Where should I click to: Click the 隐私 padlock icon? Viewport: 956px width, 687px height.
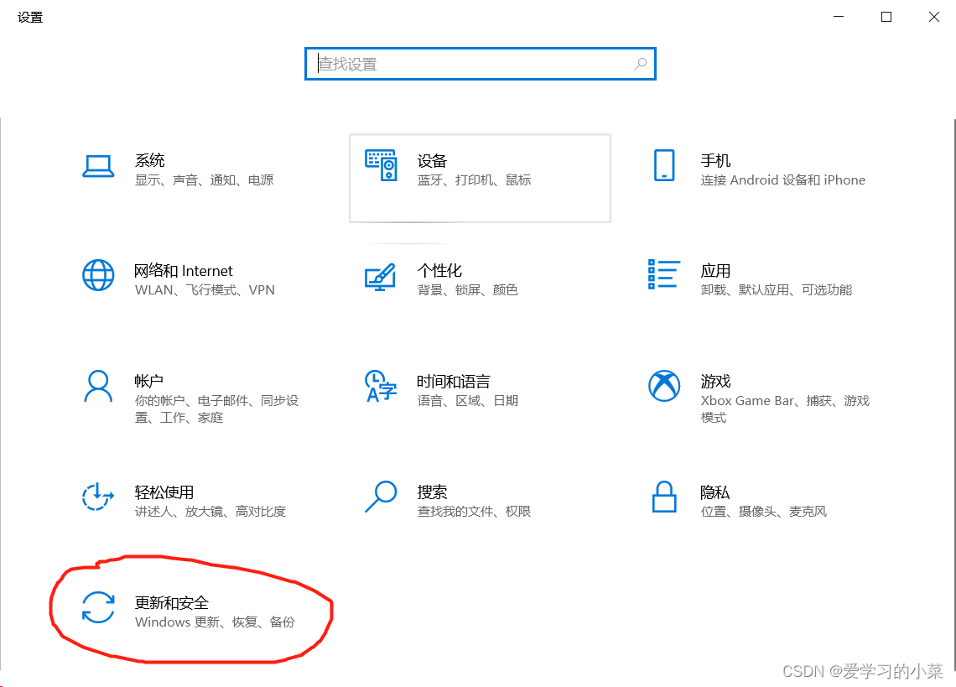(664, 496)
